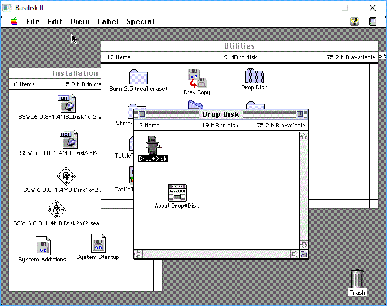Select the Burn 2.5 (real erase) folder
Screen dimensions: 387x306
[138, 77]
